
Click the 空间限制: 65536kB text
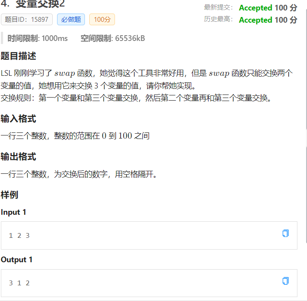tap(113, 38)
